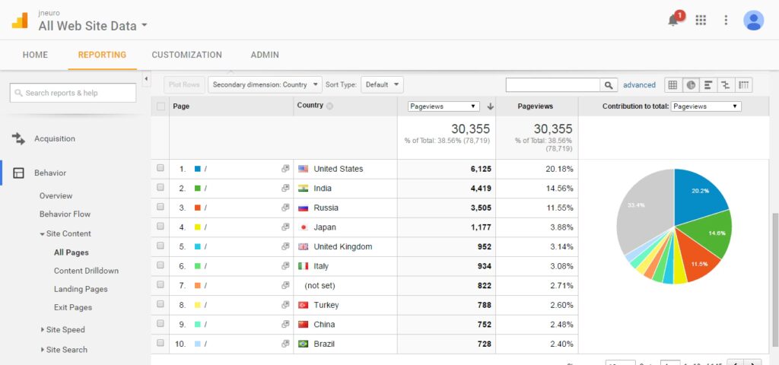Open the Admin tab

265,55
